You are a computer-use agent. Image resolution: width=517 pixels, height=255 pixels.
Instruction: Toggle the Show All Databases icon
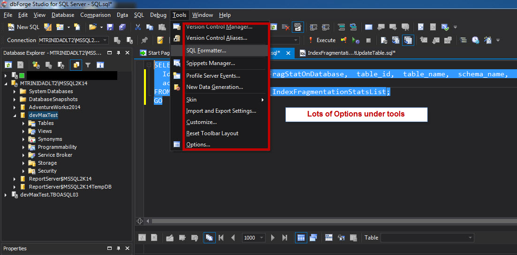(76, 65)
